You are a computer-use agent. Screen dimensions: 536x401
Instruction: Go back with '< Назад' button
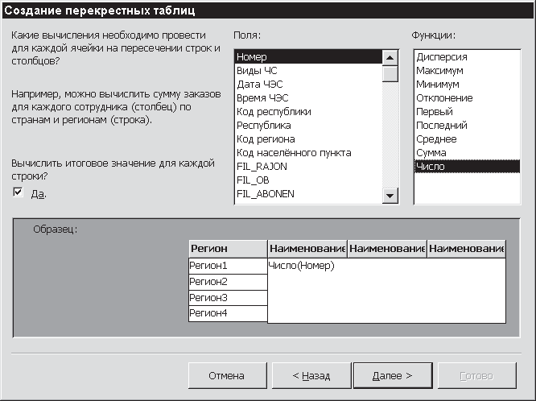point(311,375)
